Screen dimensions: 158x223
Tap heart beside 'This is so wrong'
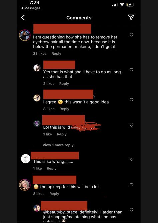point(132,159)
